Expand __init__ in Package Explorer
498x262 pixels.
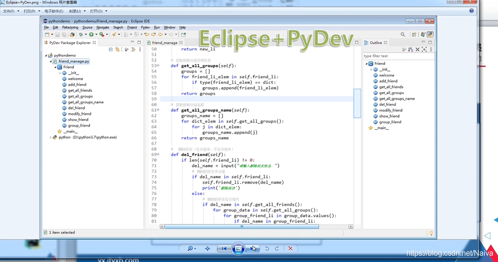pyautogui.click(x=60, y=73)
